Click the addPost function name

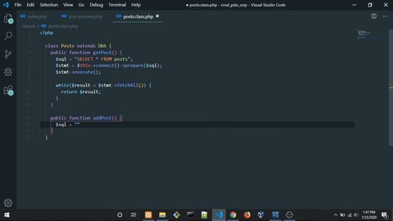(103, 118)
